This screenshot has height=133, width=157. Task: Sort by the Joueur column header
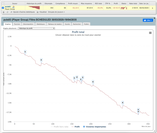(x=15, y=3)
